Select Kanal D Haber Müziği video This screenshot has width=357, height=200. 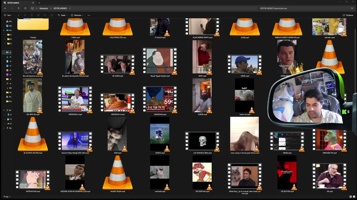(x=75, y=141)
